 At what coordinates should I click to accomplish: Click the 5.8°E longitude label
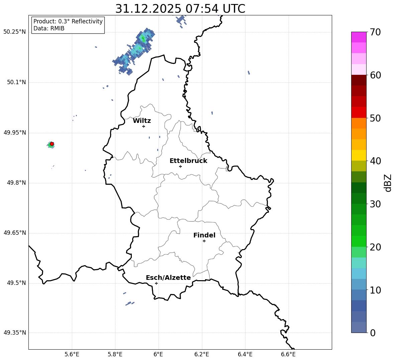[115, 354]
